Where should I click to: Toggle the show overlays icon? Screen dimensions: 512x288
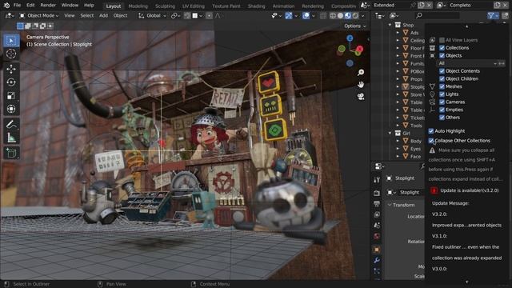pyautogui.click(x=306, y=15)
